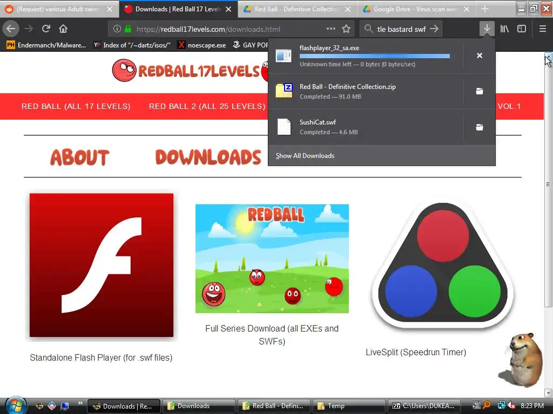The height and width of the screenshot is (414, 553).
Task: Click the ABOUT heading link
Action: (x=80, y=157)
